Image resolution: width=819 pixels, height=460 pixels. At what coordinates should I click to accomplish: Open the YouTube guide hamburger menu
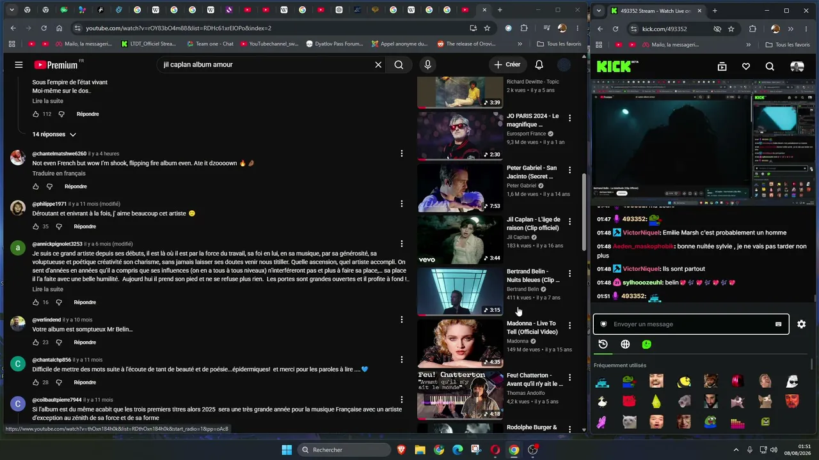click(x=19, y=65)
